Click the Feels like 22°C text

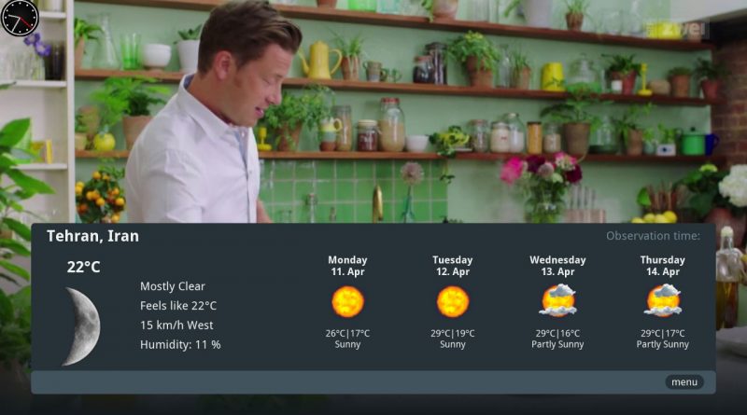[178, 306]
